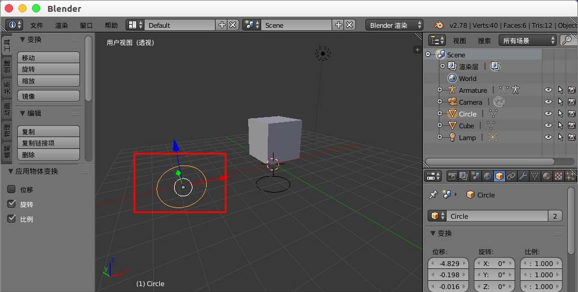
Task: Open the Render Layers properties tab
Action: click(464, 176)
